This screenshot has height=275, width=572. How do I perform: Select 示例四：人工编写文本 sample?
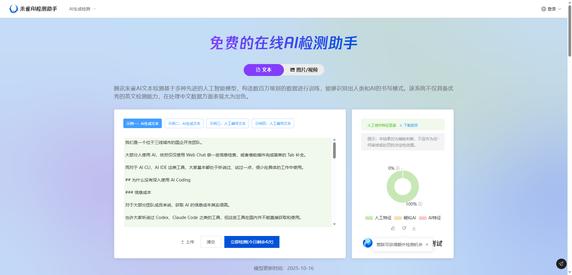point(273,123)
